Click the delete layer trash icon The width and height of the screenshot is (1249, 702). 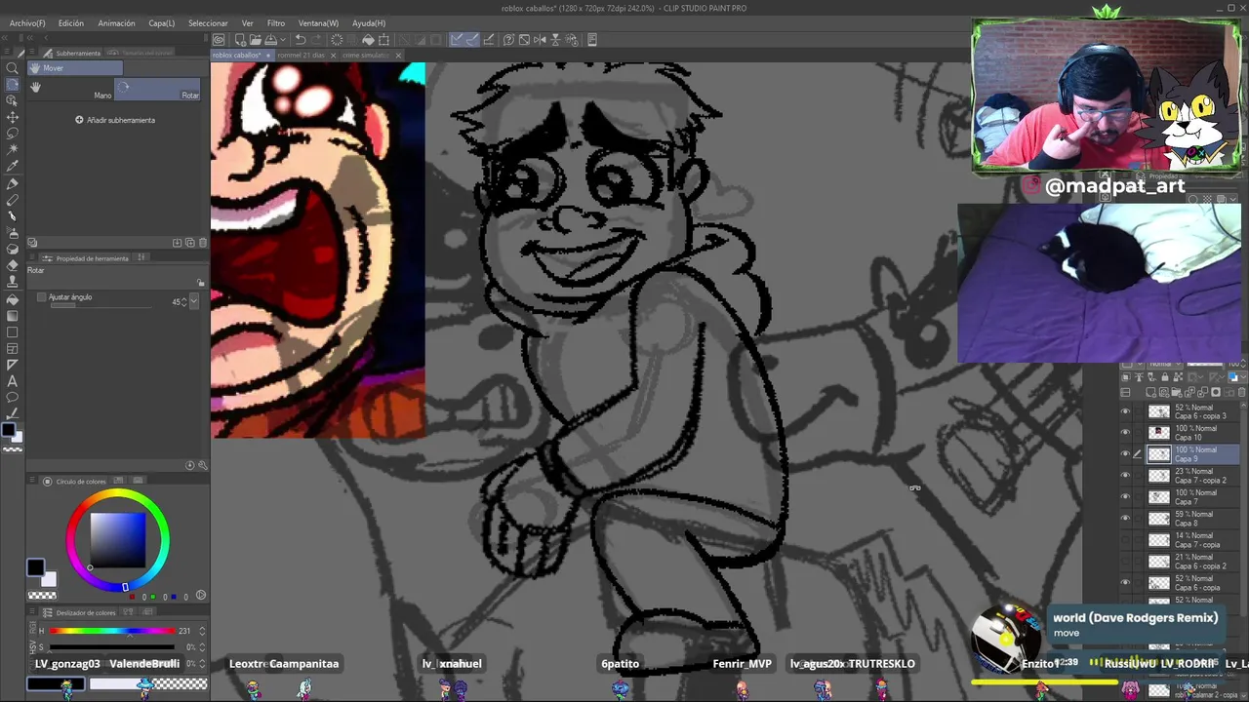click(x=1241, y=392)
